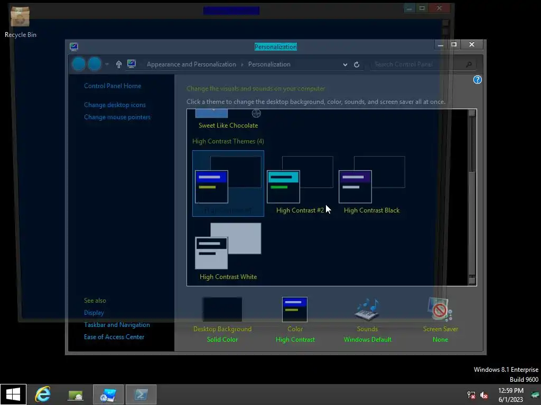Open Sounds settings icon

(367, 309)
